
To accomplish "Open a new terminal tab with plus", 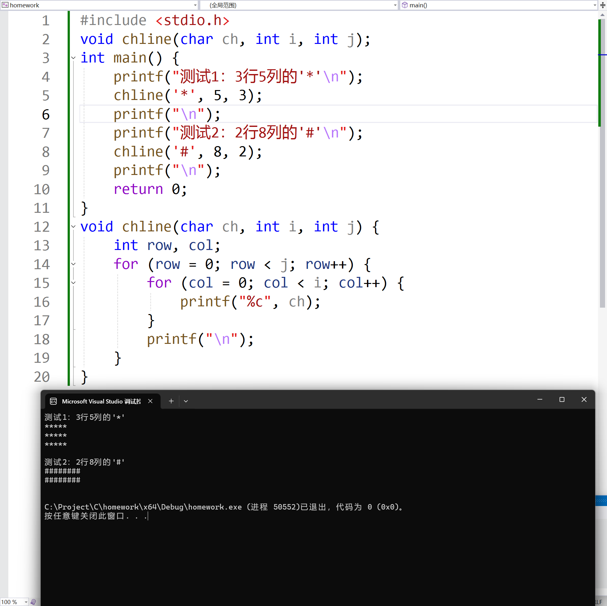I will pyautogui.click(x=171, y=401).
